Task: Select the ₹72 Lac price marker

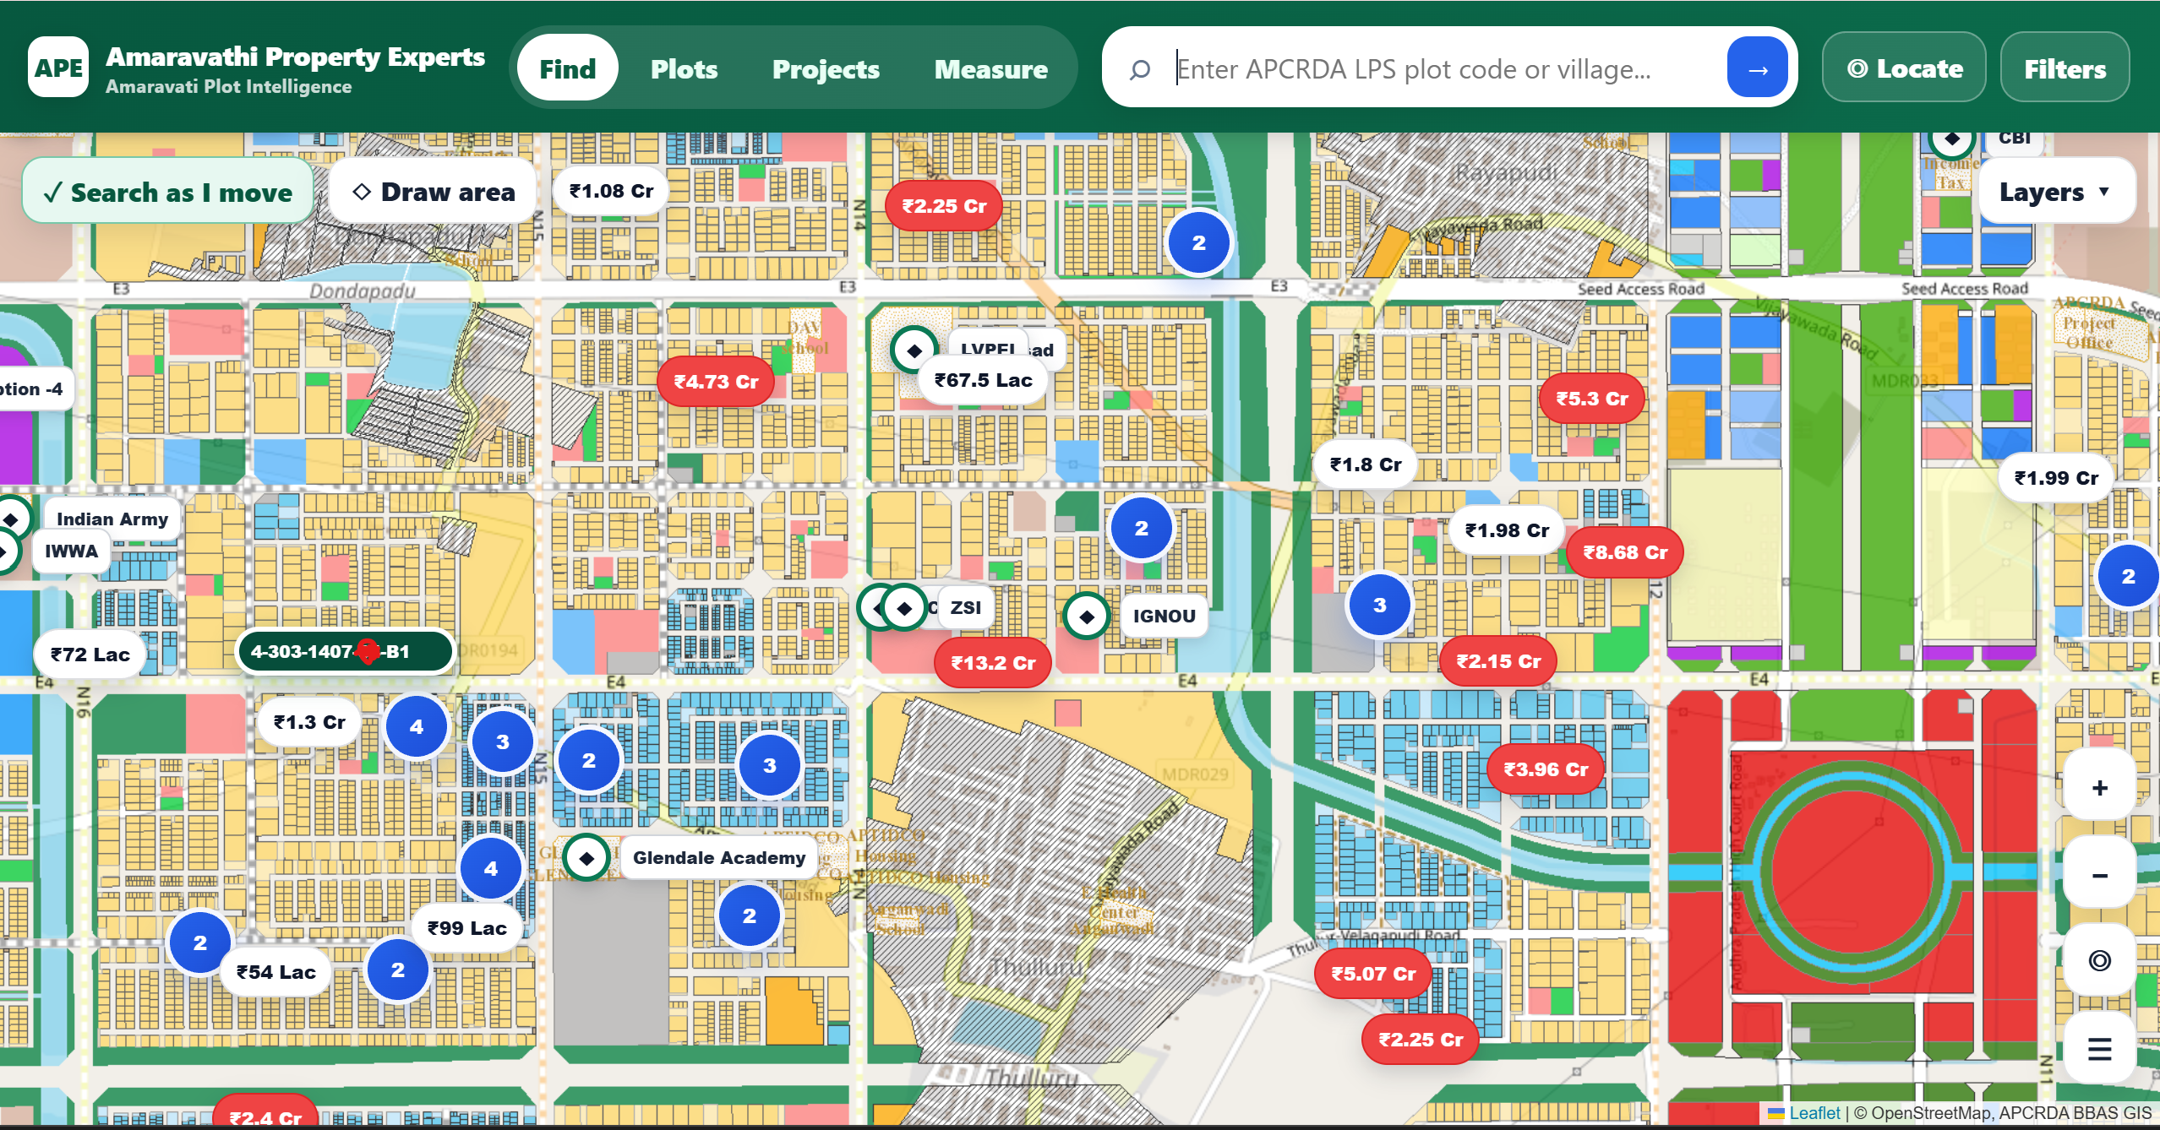Action: click(90, 655)
